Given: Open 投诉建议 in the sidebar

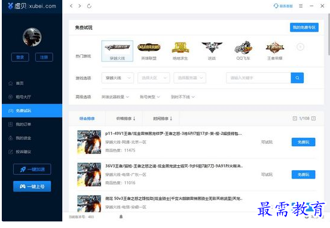Looking at the screenshot, I should [32, 152].
